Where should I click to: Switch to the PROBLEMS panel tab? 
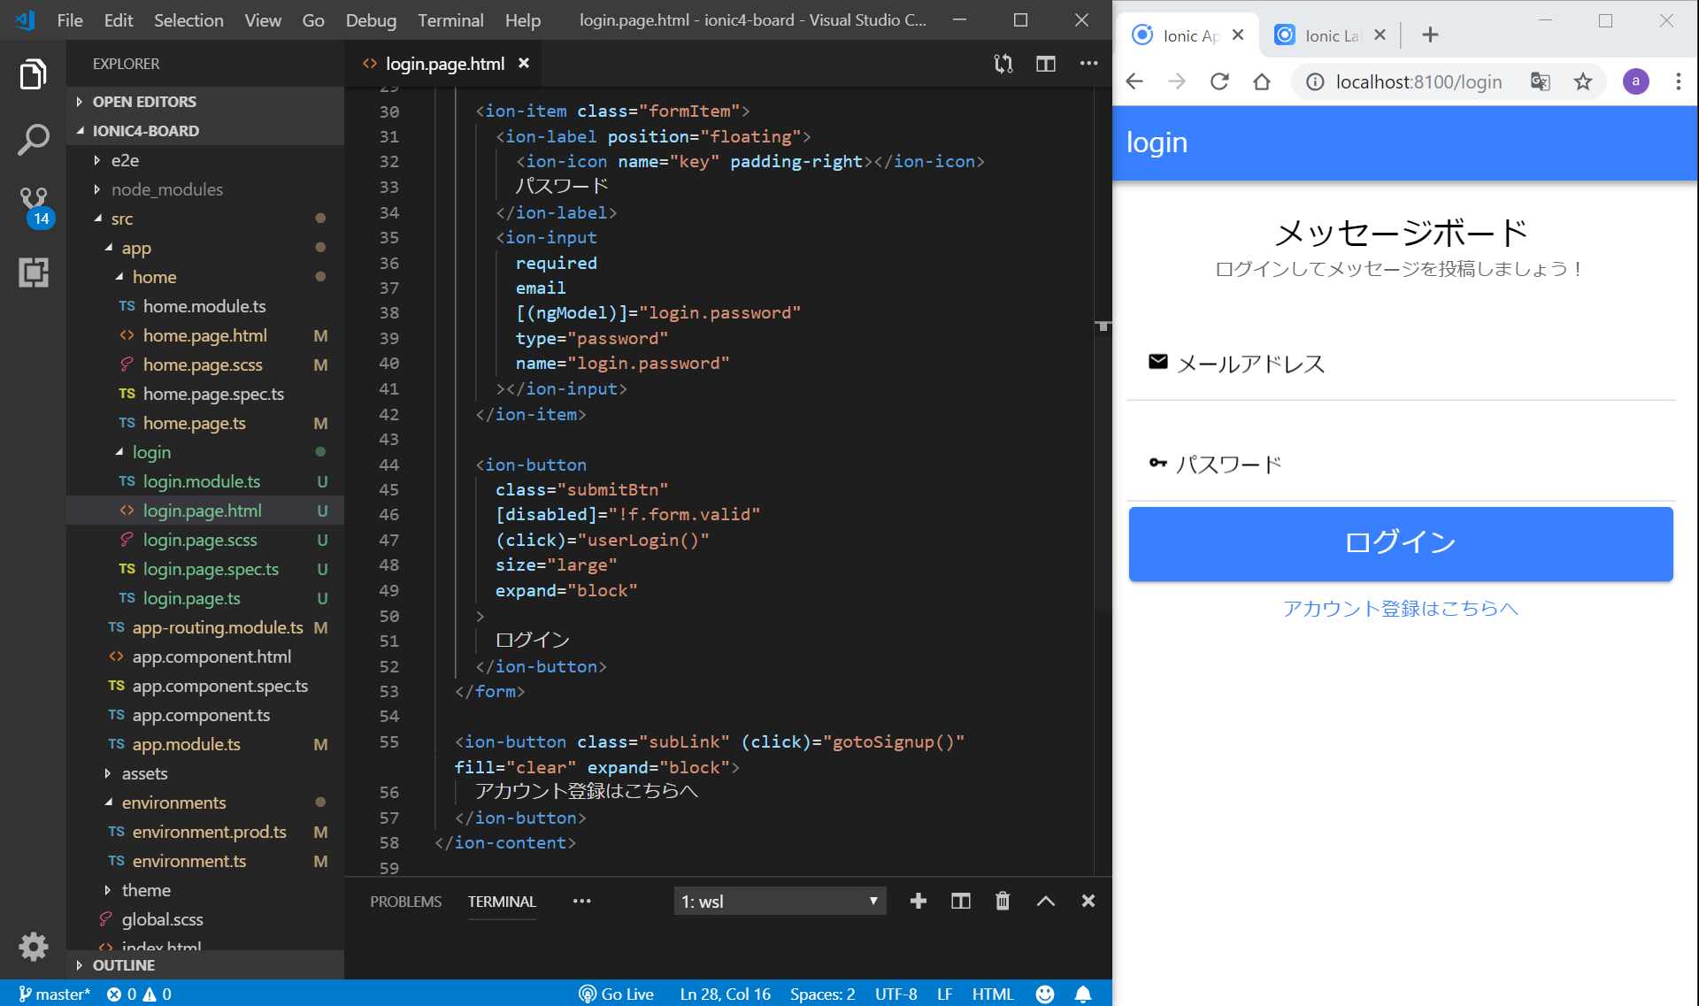click(405, 901)
